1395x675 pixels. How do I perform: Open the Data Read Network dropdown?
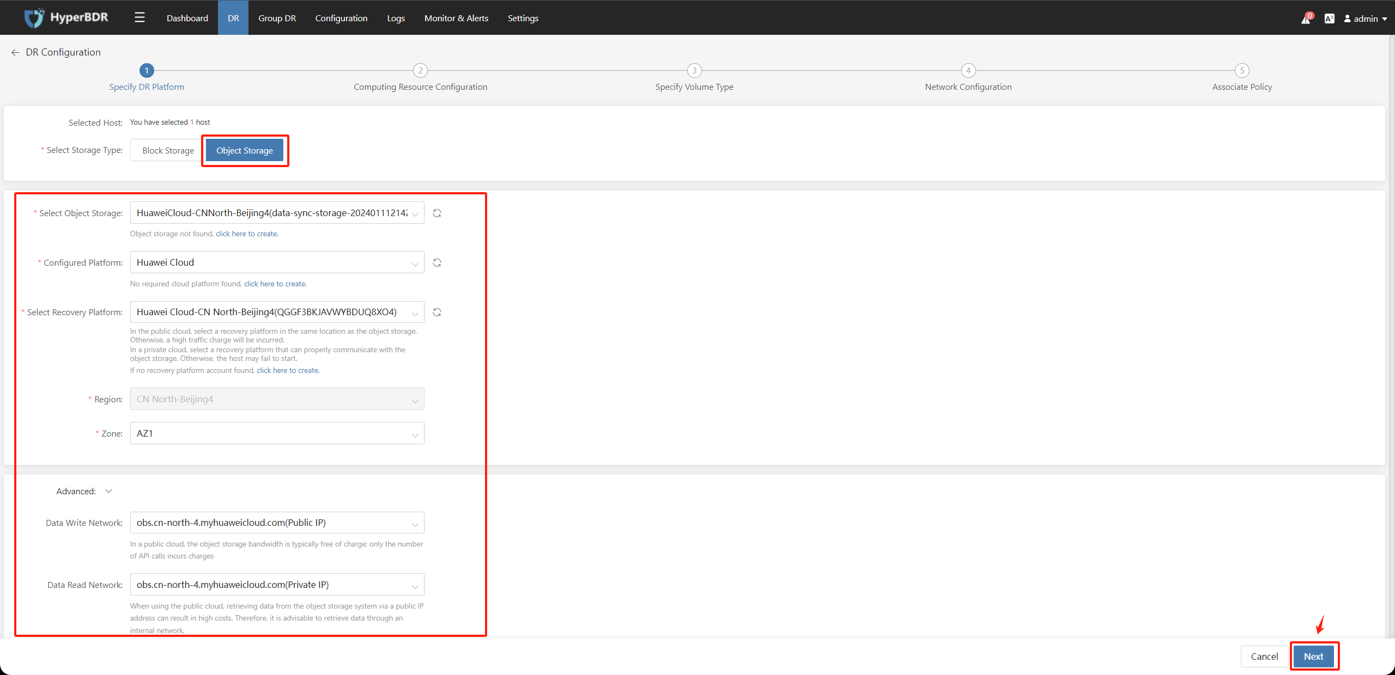(277, 585)
